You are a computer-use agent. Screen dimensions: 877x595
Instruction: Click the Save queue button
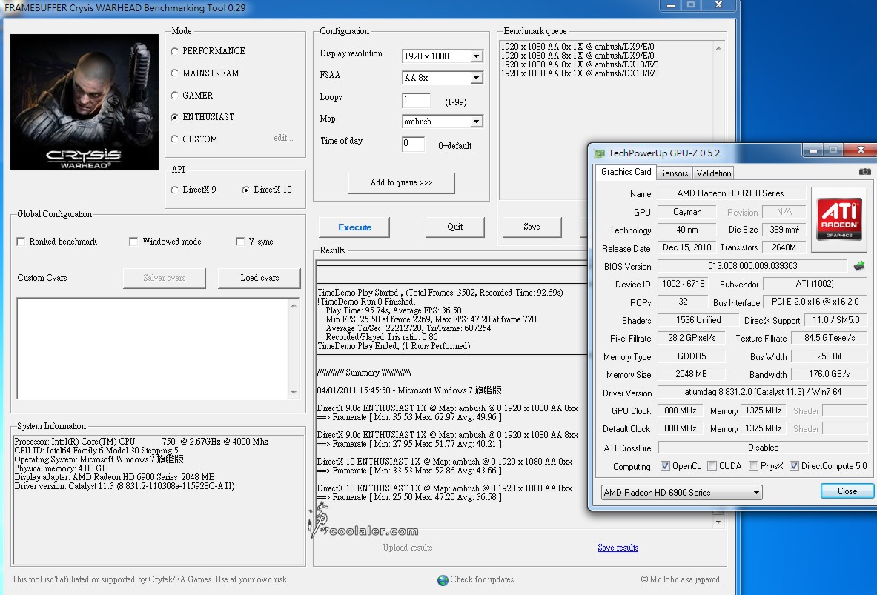(532, 227)
